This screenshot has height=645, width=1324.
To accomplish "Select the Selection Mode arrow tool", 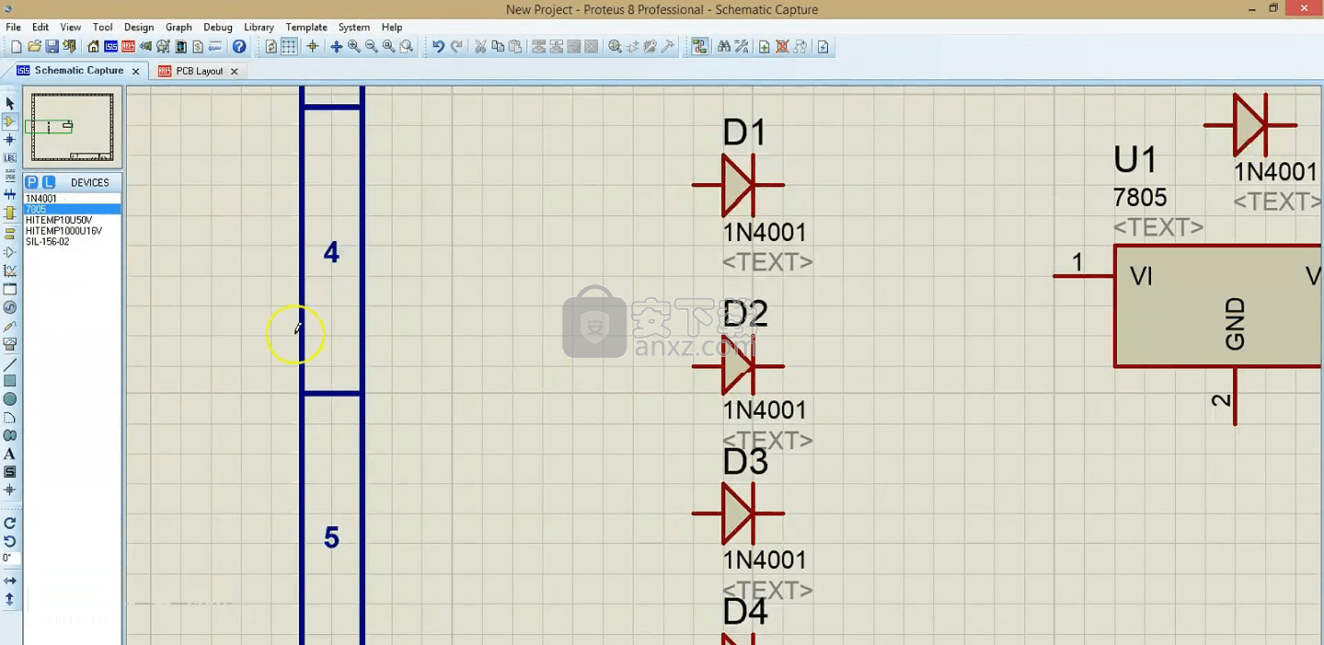I will click(10, 103).
